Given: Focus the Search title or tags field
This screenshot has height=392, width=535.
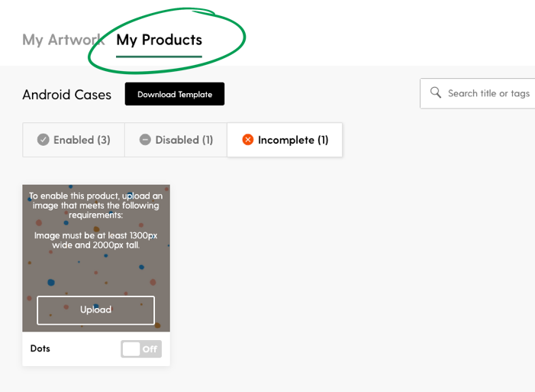Looking at the screenshot, I should tap(478, 93).
